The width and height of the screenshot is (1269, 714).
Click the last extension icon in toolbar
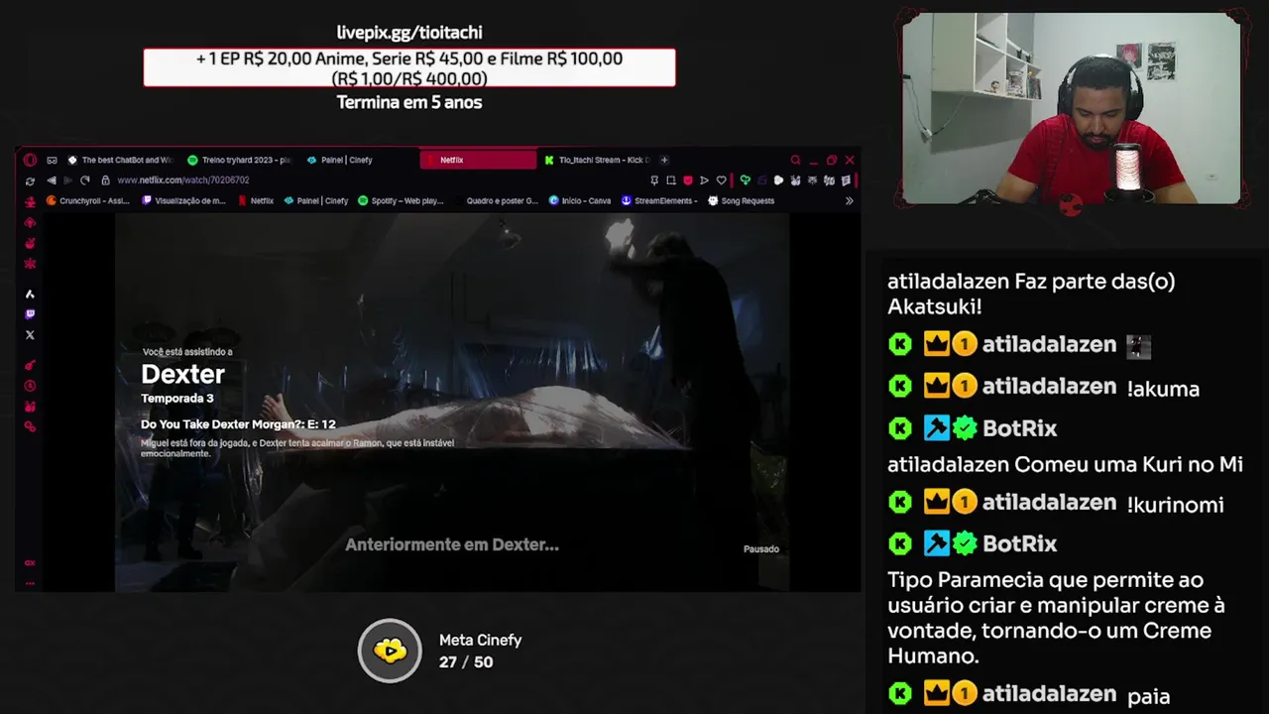point(846,180)
